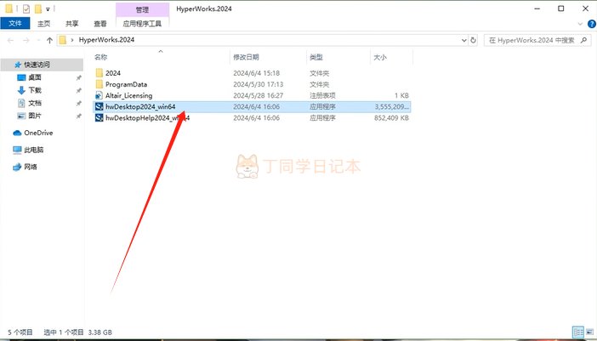Click the hwDesktop2024_win64 installer icon
This screenshot has height=341, width=597.
99,106
